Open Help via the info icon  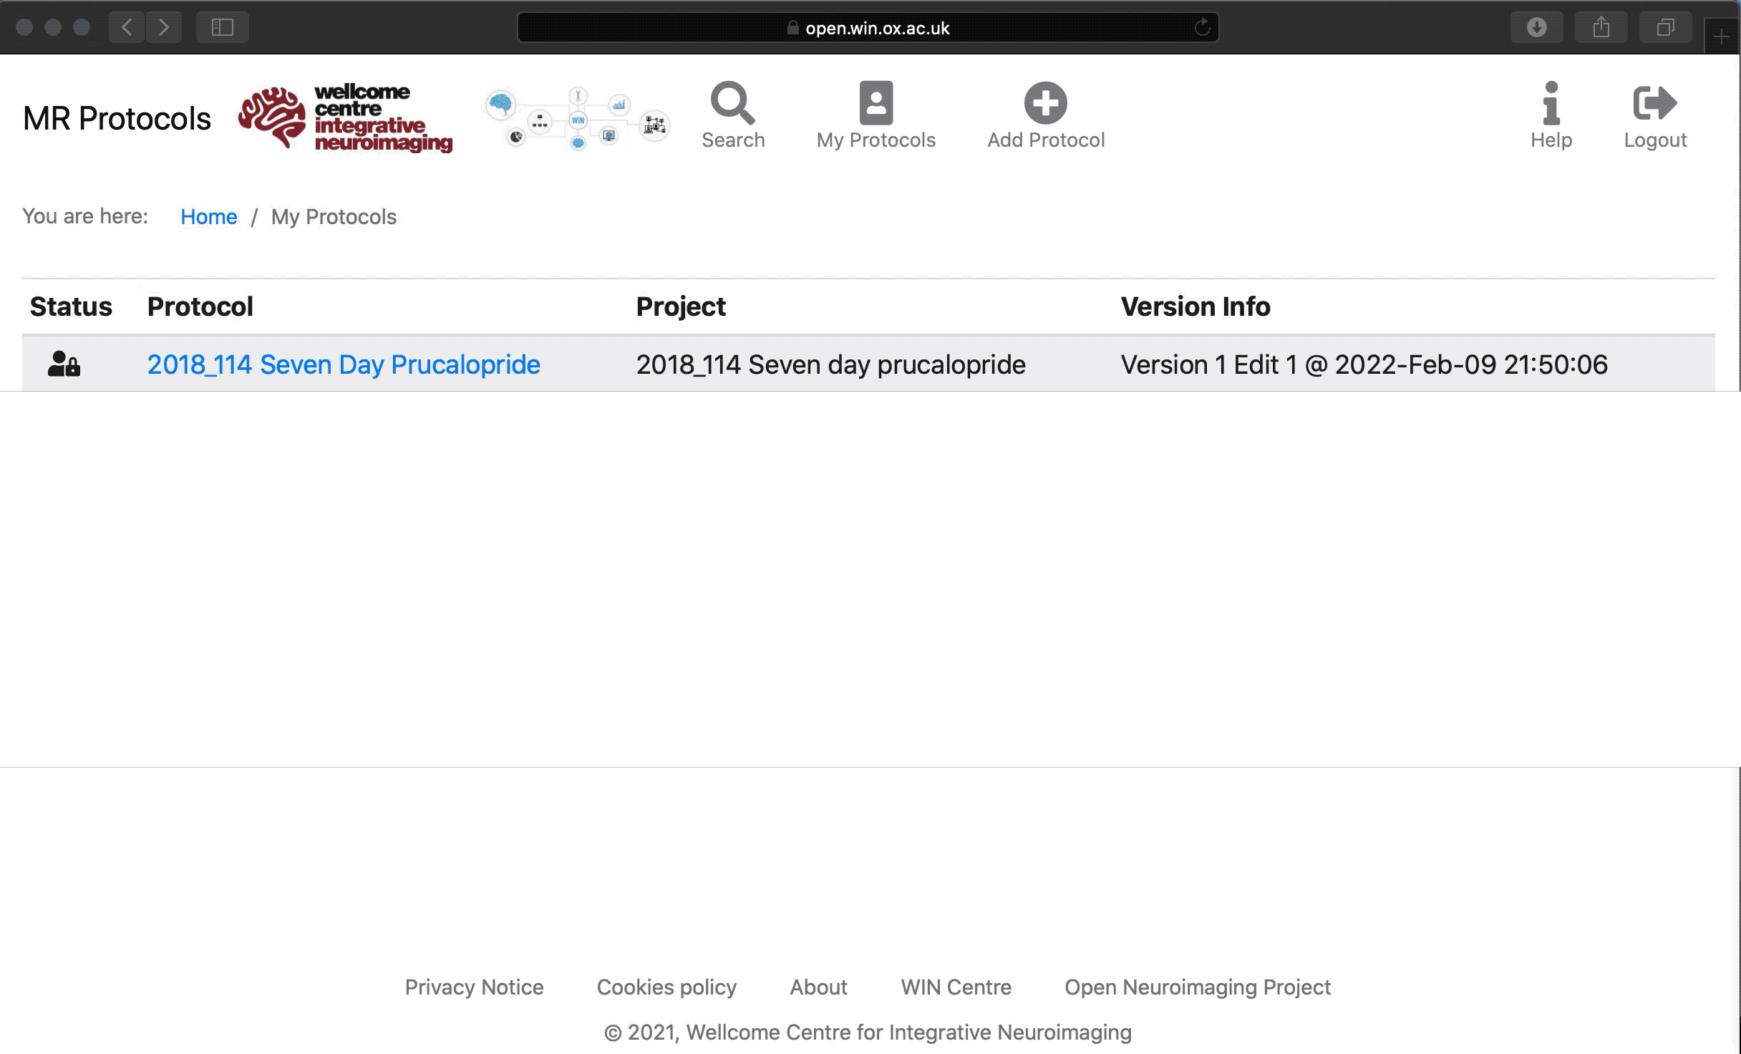click(1551, 103)
